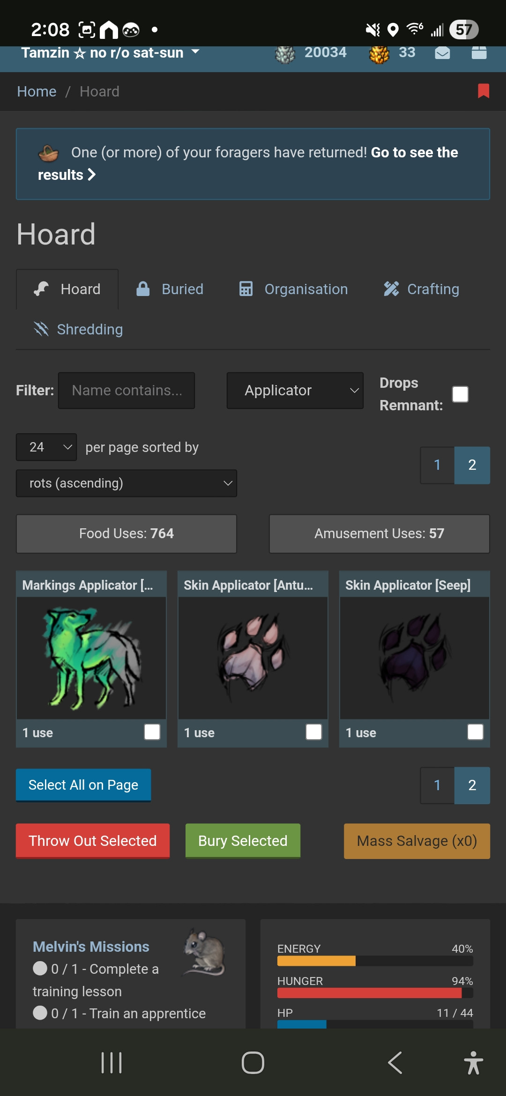Switch to the Buried tab
The height and width of the screenshot is (1096, 506).
pos(170,289)
